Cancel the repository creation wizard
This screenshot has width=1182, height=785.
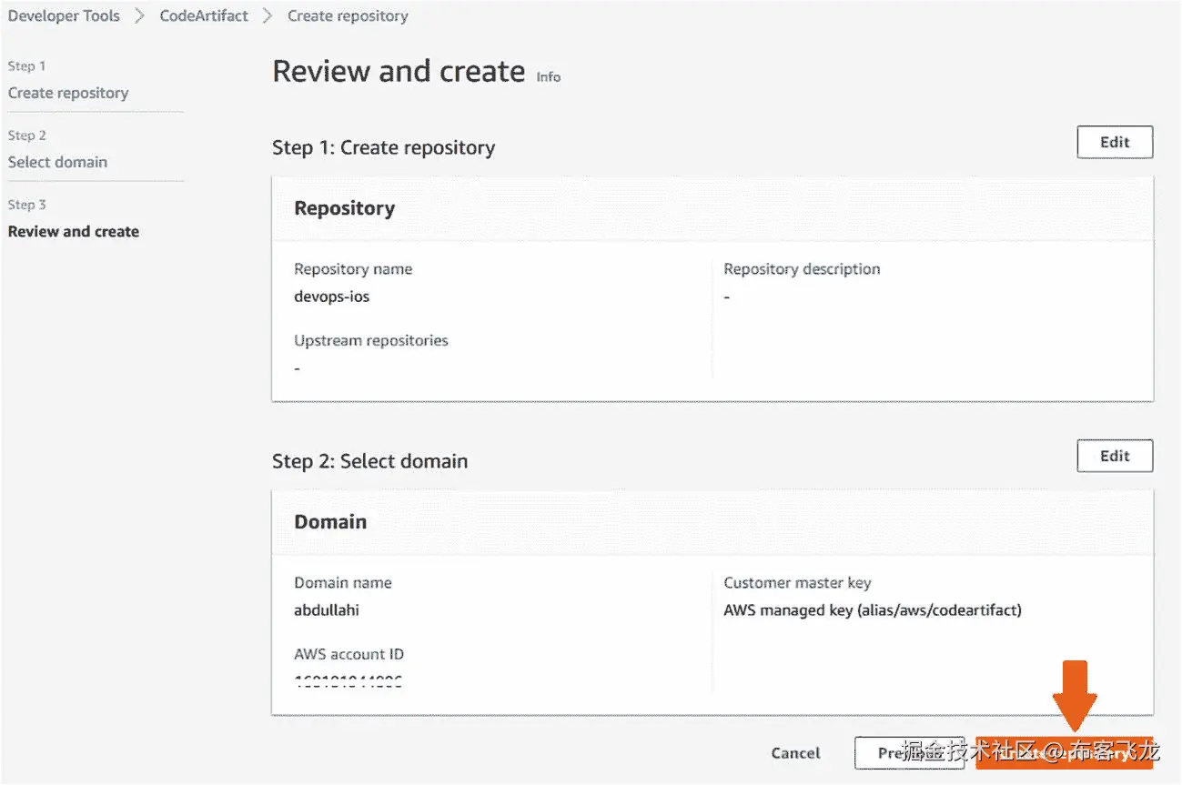[795, 753]
